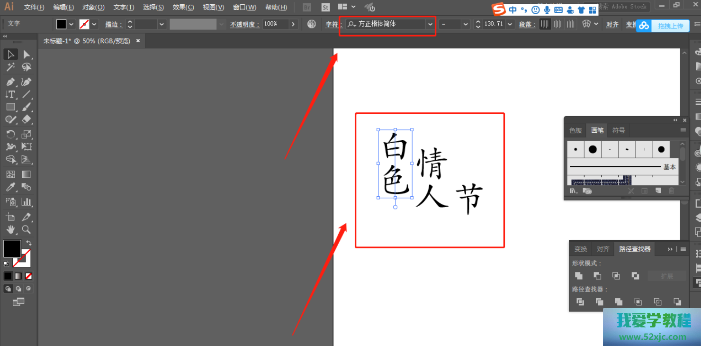The image size is (701, 346).
Task: Expand the font size dropdown
Action: coord(510,24)
